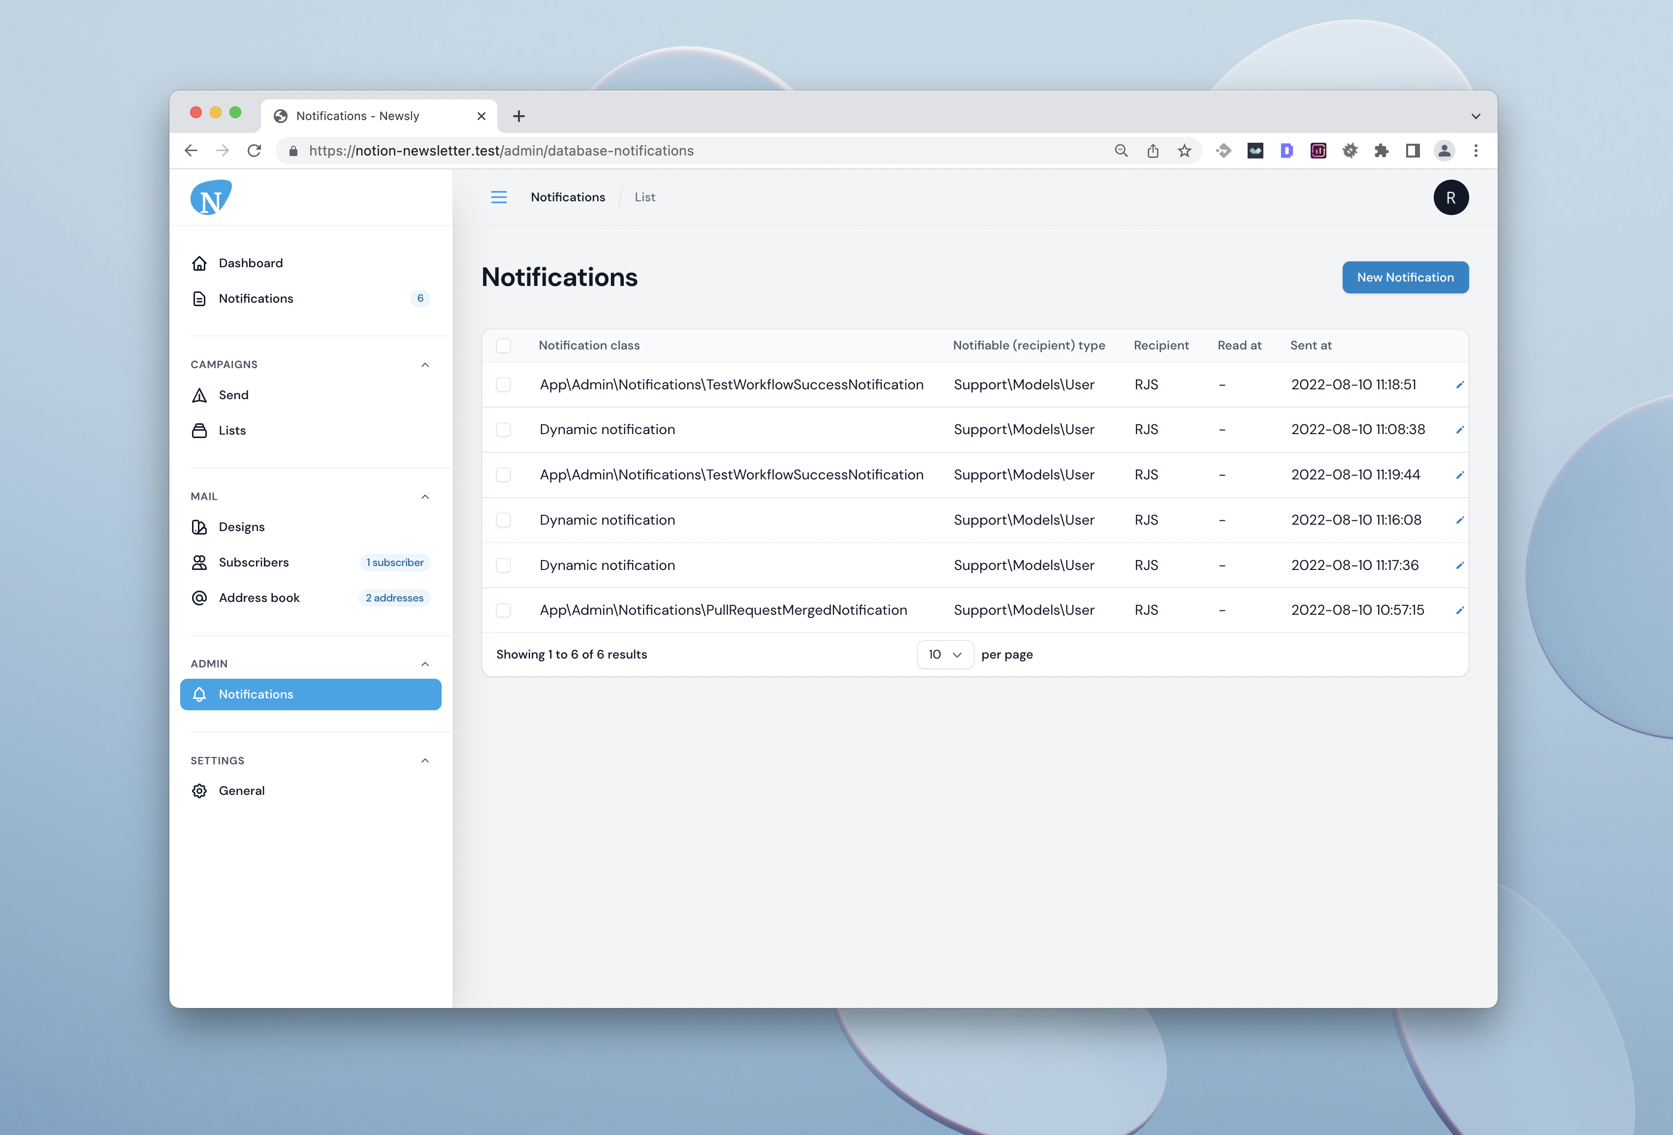The width and height of the screenshot is (1673, 1135).
Task: Check the box for the 11:16:08 row
Action: pos(503,520)
